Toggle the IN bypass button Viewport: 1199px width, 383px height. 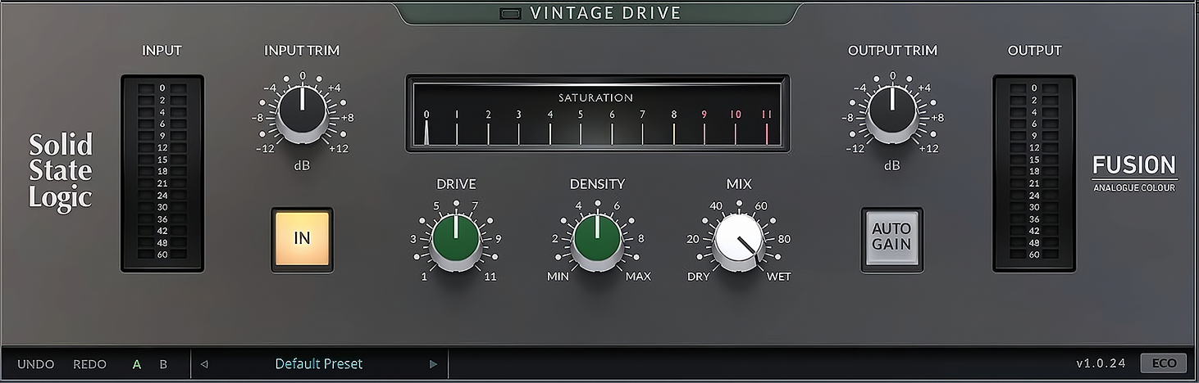(x=302, y=239)
